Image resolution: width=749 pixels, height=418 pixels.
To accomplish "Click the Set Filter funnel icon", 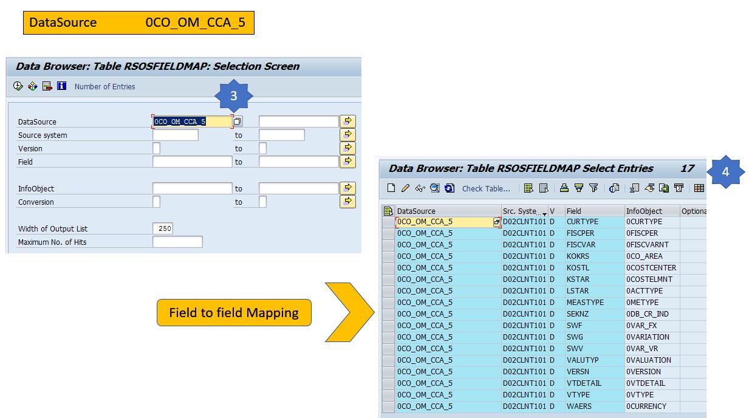I will coord(593,188).
